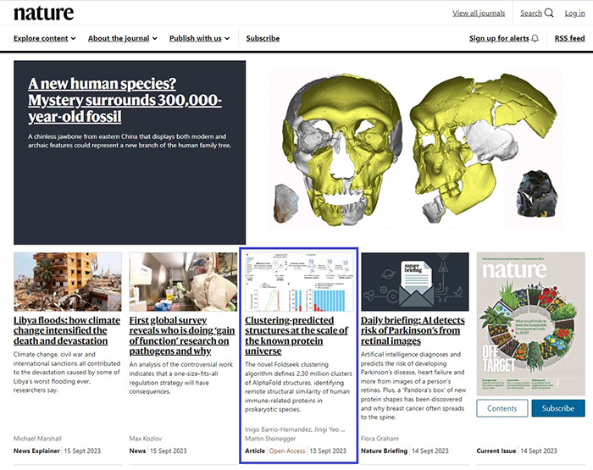Click the Martin Steinegger author name
This screenshot has width=593, height=470.
tap(270, 439)
